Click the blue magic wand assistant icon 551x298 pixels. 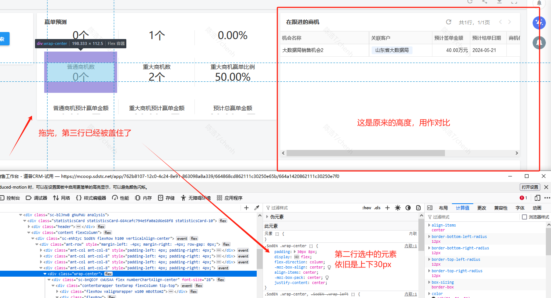[x=539, y=23]
